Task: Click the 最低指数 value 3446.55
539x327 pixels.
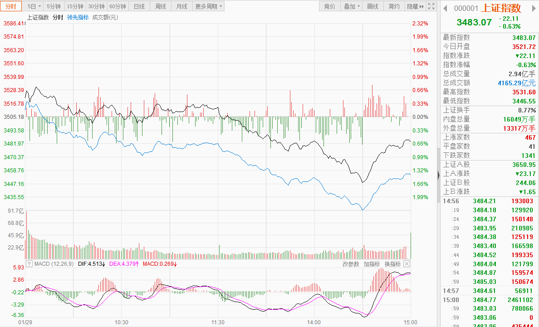Action: click(x=524, y=101)
